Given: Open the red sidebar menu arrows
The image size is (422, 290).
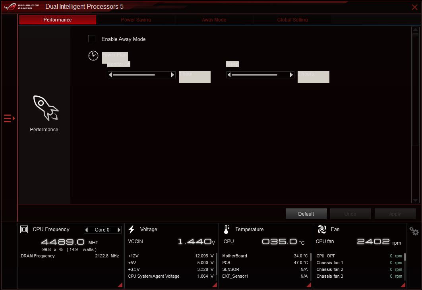Looking at the screenshot, I should pos(8,118).
